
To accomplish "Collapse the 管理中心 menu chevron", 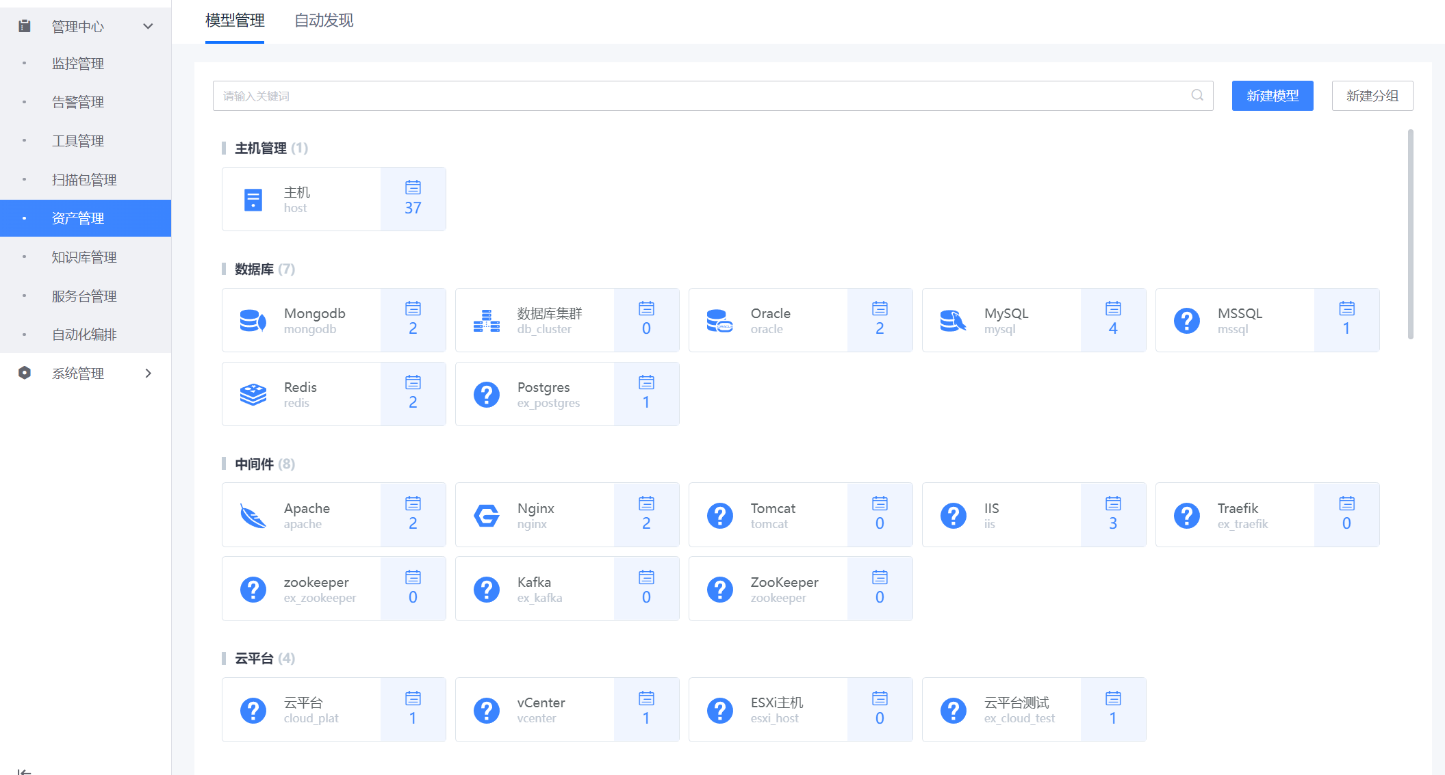I will (x=148, y=27).
